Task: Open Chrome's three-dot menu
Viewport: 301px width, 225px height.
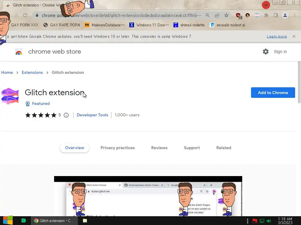Action: [x=295, y=15]
